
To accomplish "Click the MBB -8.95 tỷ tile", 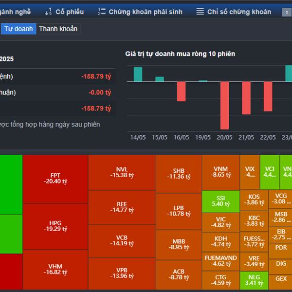I will pos(179,245).
